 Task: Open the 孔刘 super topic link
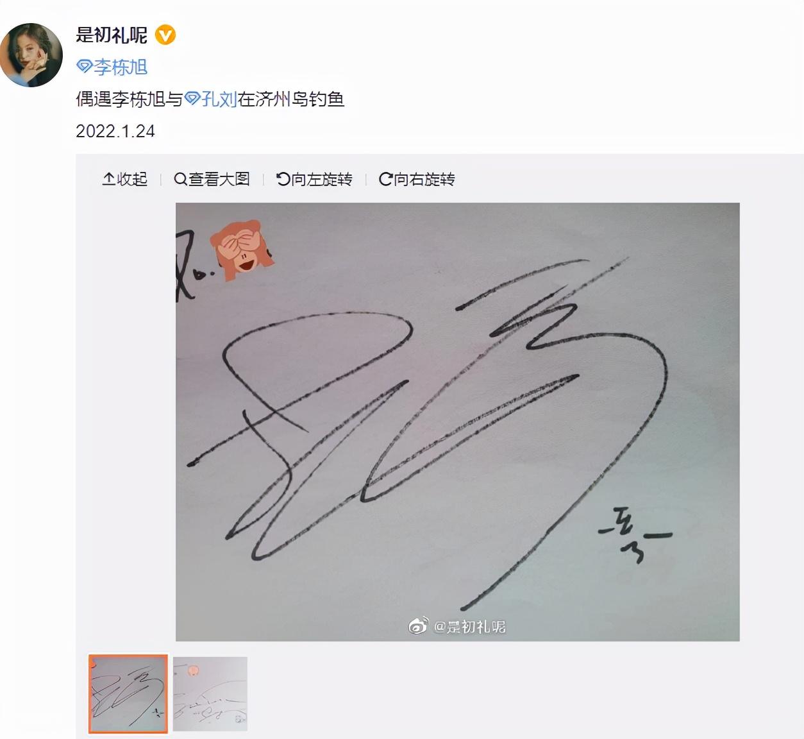[x=211, y=99]
